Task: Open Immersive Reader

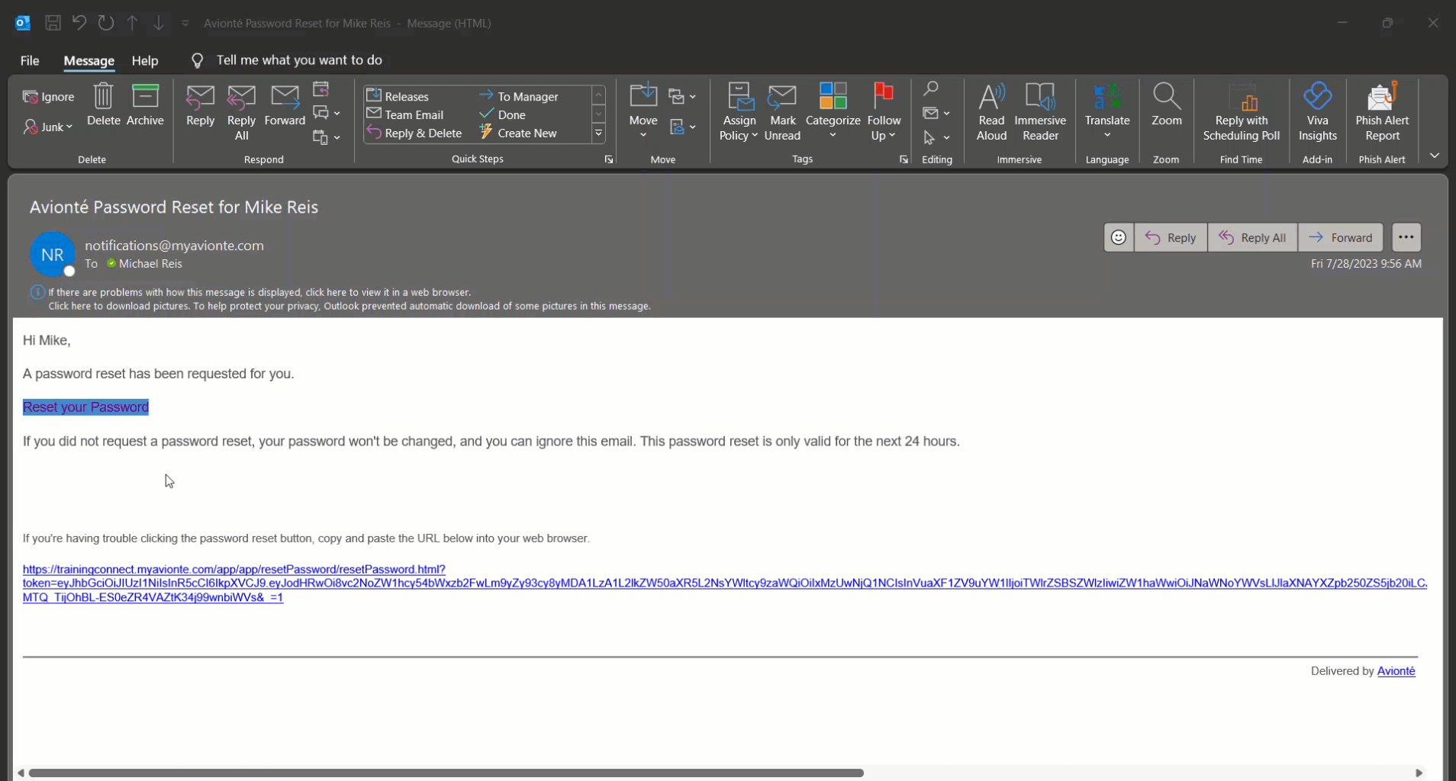Action: [1040, 112]
